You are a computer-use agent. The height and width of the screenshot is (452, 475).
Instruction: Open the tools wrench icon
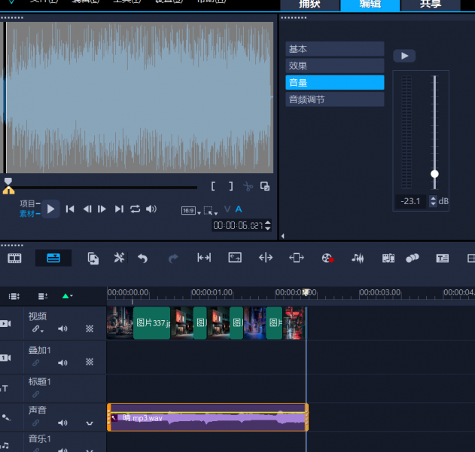pos(119,258)
